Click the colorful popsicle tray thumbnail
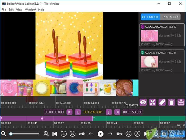This screenshot has width=186, height=140. tap(91, 88)
